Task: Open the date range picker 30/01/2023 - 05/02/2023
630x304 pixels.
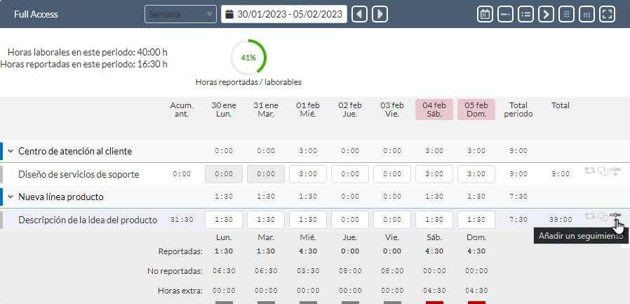Action: click(284, 14)
